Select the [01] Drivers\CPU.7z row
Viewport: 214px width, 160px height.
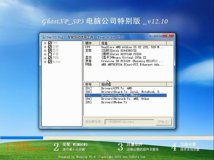pos(126,88)
